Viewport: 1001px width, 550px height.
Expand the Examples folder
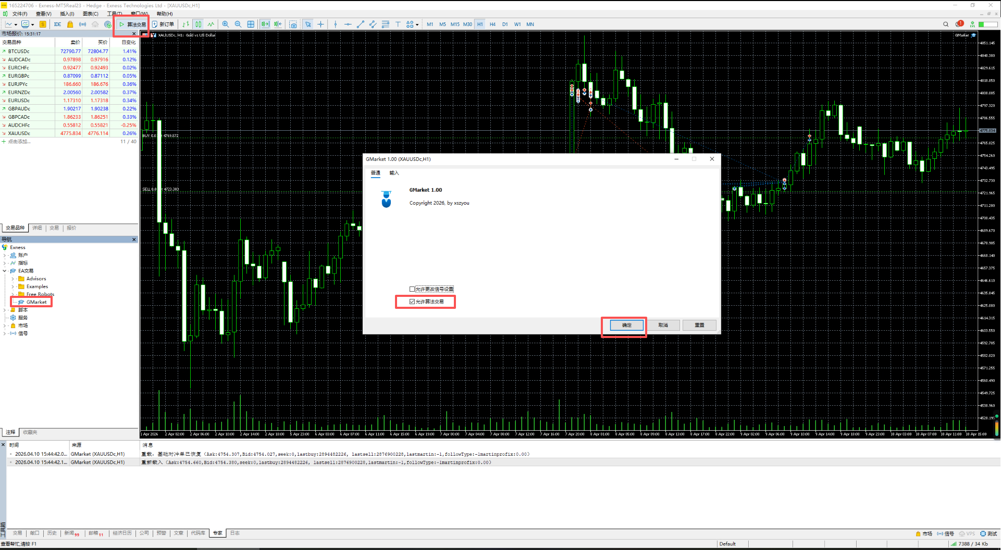(13, 286)
